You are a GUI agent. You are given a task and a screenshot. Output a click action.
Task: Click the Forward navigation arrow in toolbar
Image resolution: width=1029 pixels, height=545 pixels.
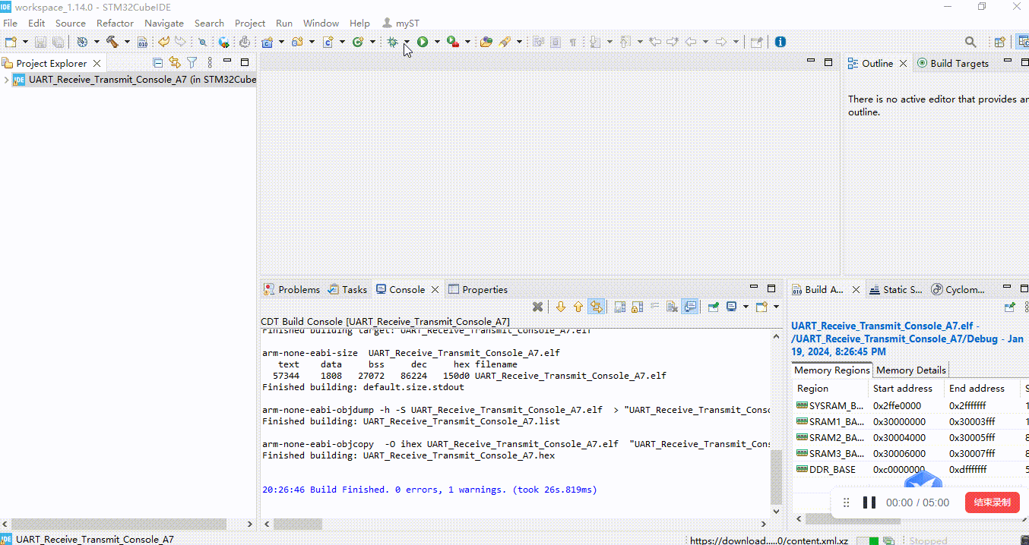(x=721, y=42)
